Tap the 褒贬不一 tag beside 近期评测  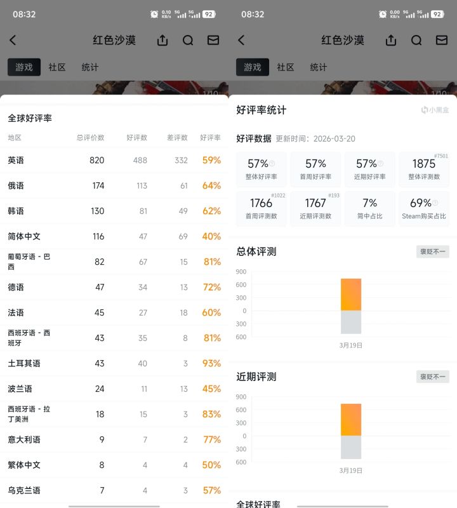pyautogui.click(x=433, y=377)
